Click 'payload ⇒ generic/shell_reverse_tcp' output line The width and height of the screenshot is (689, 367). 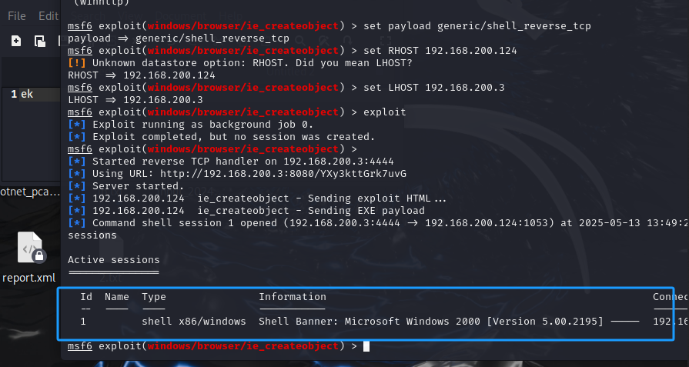click(179, 38)
